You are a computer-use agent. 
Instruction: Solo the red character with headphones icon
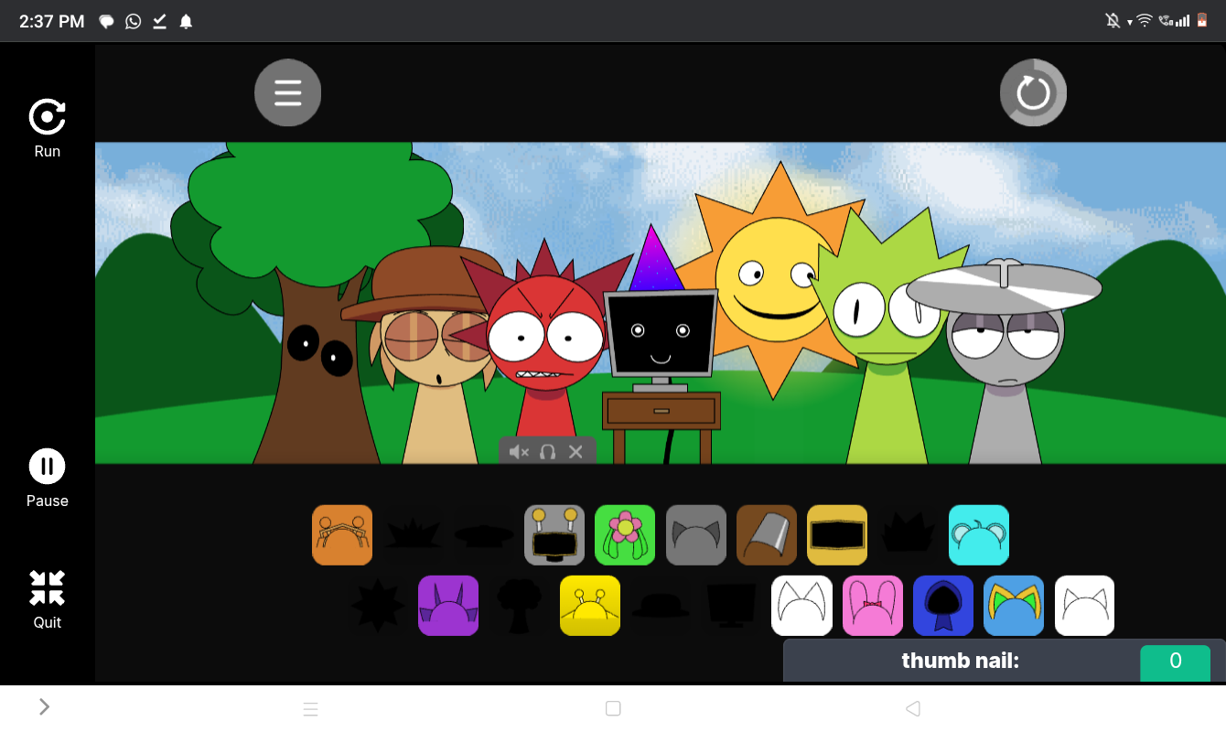coord(547,451)
